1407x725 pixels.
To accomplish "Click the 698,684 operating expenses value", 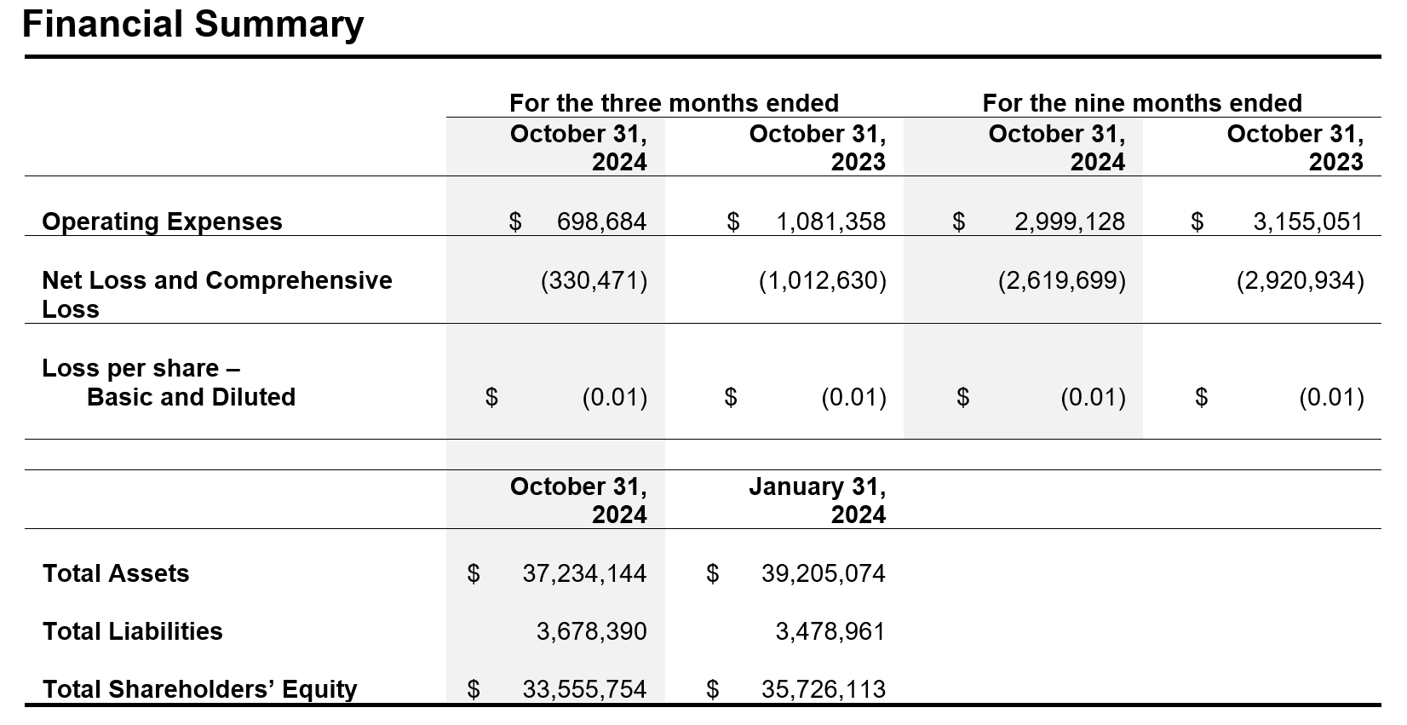I will click(601, 222).
